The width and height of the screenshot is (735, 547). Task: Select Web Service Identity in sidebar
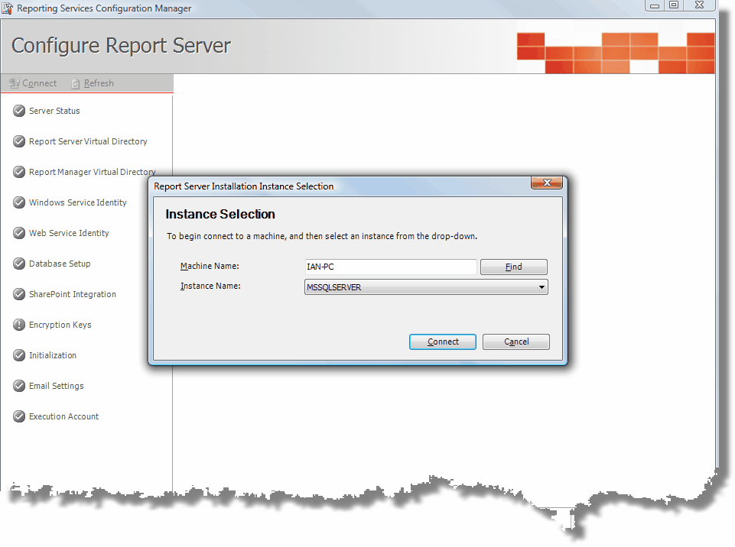click(69, 233)
